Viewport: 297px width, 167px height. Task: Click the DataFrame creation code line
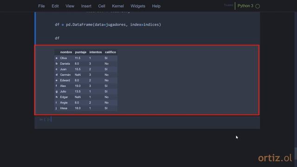[108, 25]
